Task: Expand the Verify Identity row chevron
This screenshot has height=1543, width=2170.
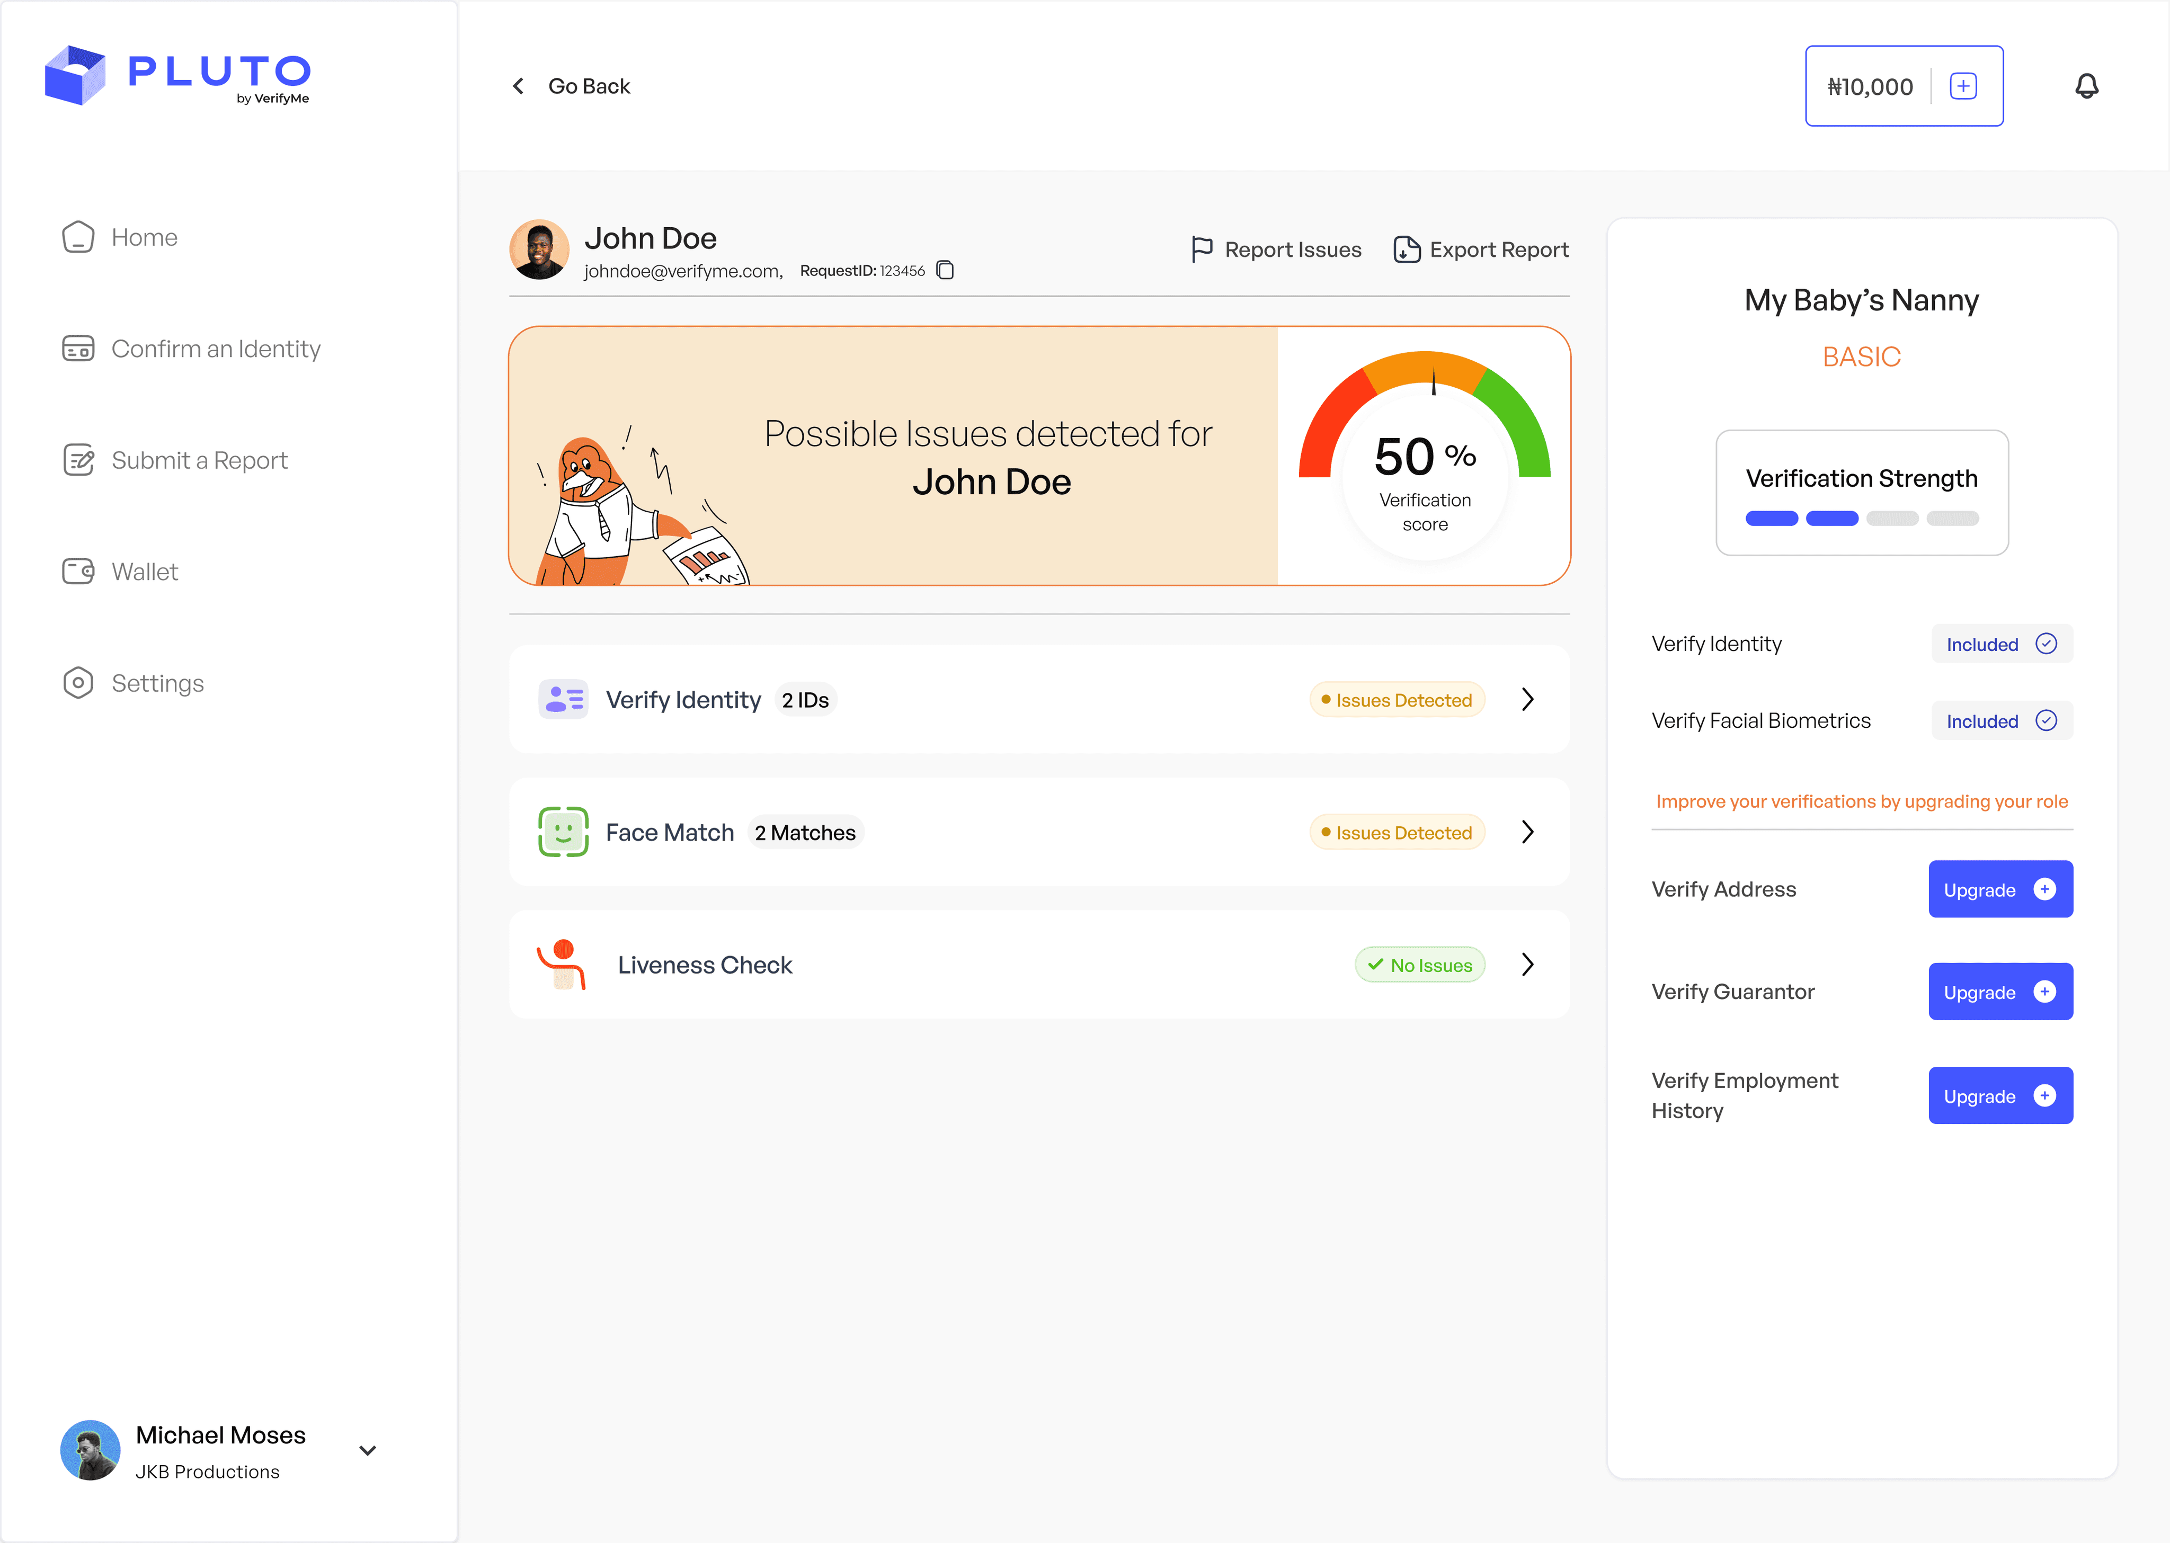Action: click(x=1527, y=699)
